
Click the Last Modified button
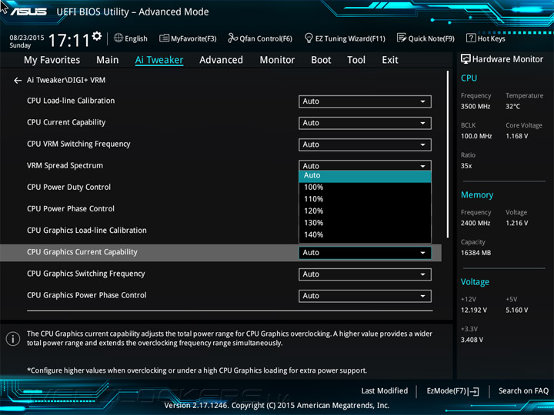pos(384,391)
